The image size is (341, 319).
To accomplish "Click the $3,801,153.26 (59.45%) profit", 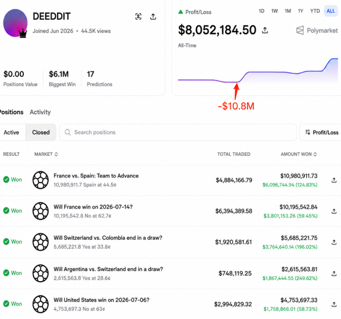I will [x=290, y=216].
